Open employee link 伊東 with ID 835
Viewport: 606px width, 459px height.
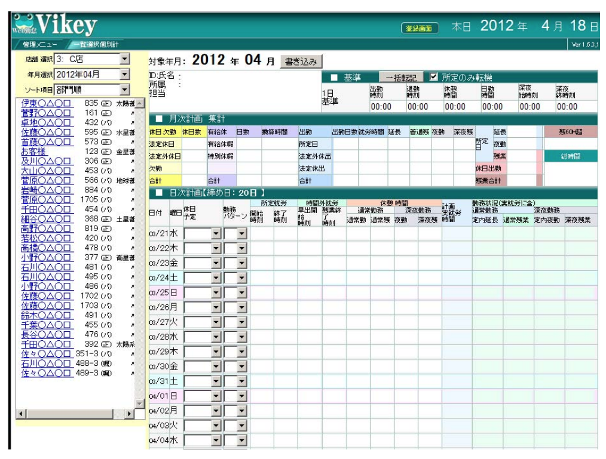(47, 103)
